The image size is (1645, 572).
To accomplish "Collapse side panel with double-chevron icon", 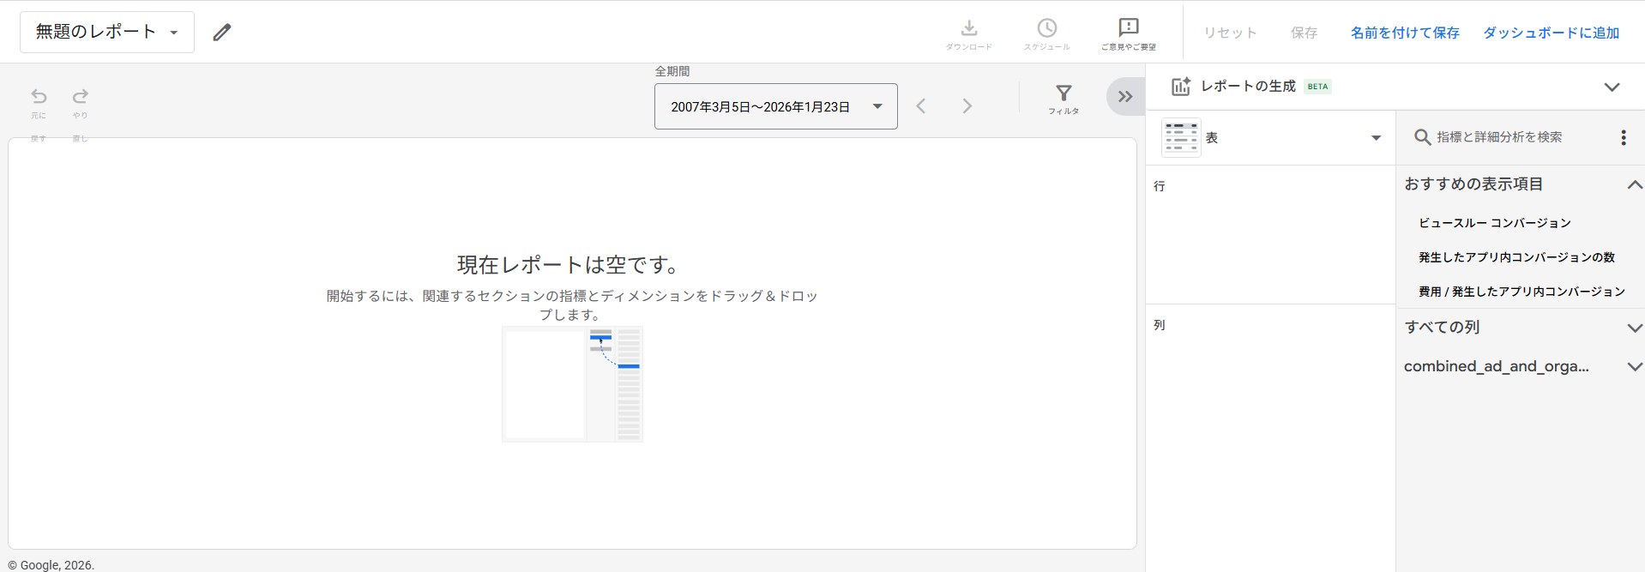I will [1125, 97].
